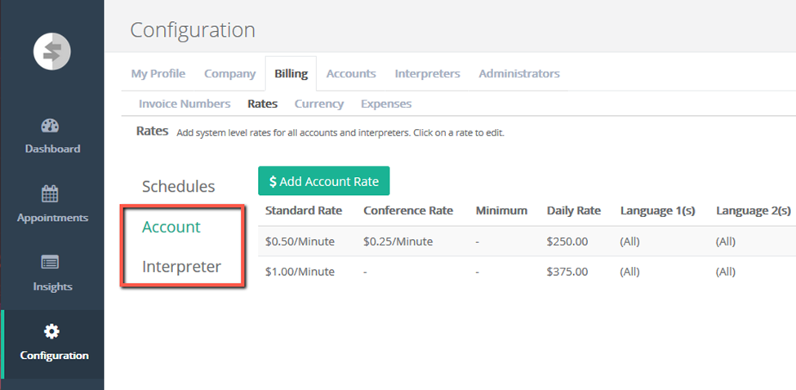Switch to My Profile tab
Viewport: 796px width, 390px height.
tap(158, 73)
